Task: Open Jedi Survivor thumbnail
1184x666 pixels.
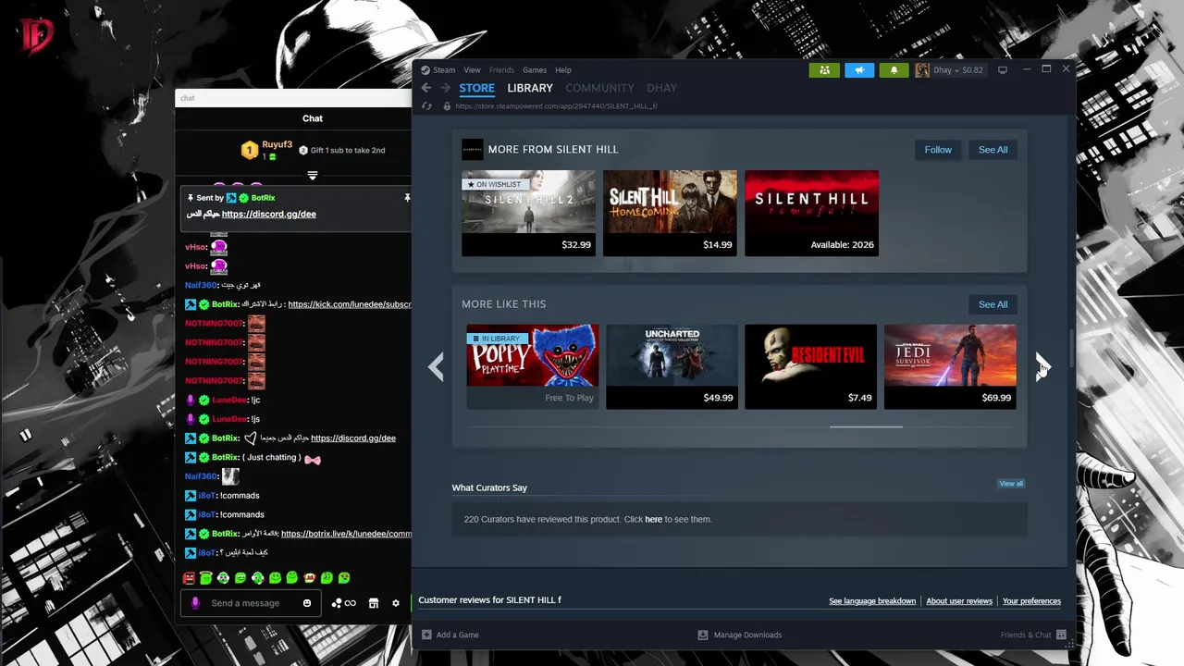Action: [950, 366]
